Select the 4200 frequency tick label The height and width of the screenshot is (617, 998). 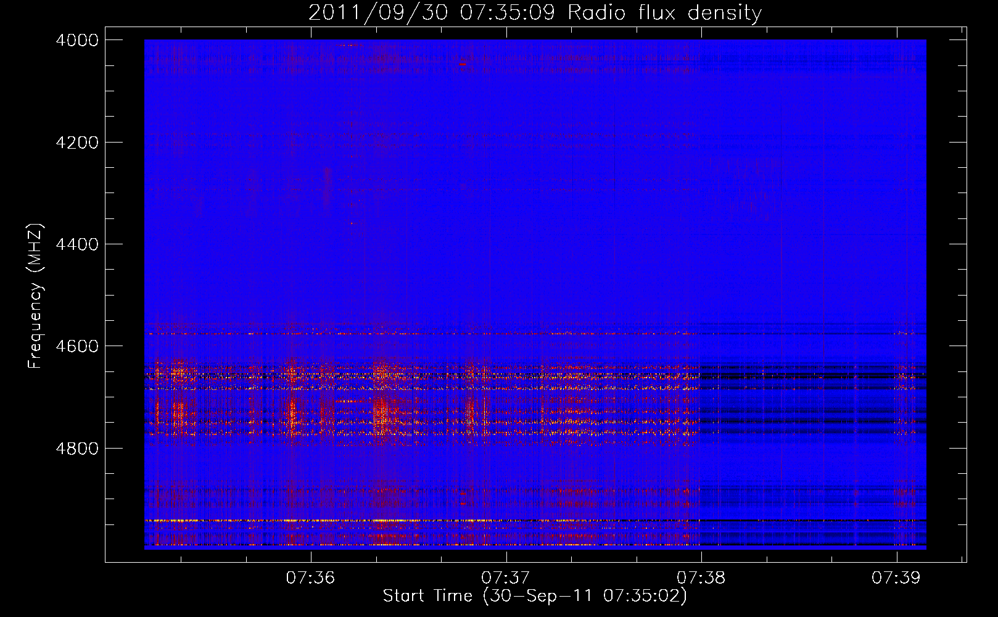tap(77, 143)
